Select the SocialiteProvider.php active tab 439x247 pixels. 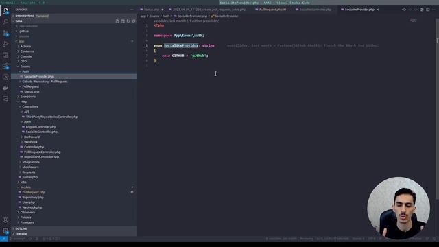[359, 10]
